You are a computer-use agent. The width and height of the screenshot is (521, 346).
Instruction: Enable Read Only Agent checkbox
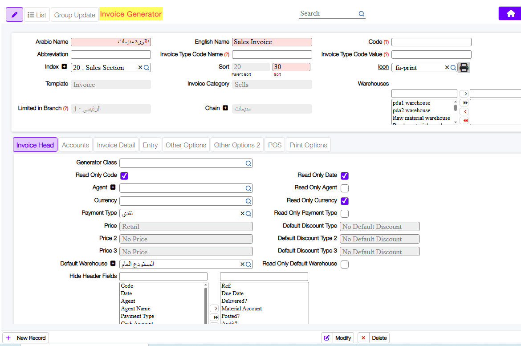click(x=345, y=188)
